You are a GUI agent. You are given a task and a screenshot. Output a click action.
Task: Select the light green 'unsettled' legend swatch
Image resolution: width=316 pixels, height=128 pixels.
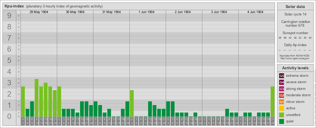tap(282, 115)
